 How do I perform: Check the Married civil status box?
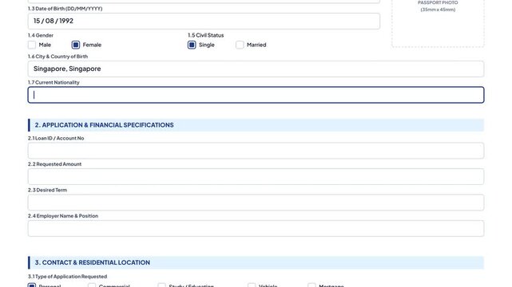pyautogui.click(x=240, y=45)
